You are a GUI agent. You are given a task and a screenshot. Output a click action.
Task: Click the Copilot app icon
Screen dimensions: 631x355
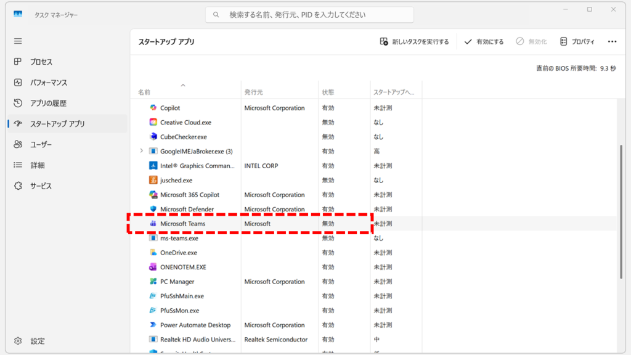tap(153, 107)
